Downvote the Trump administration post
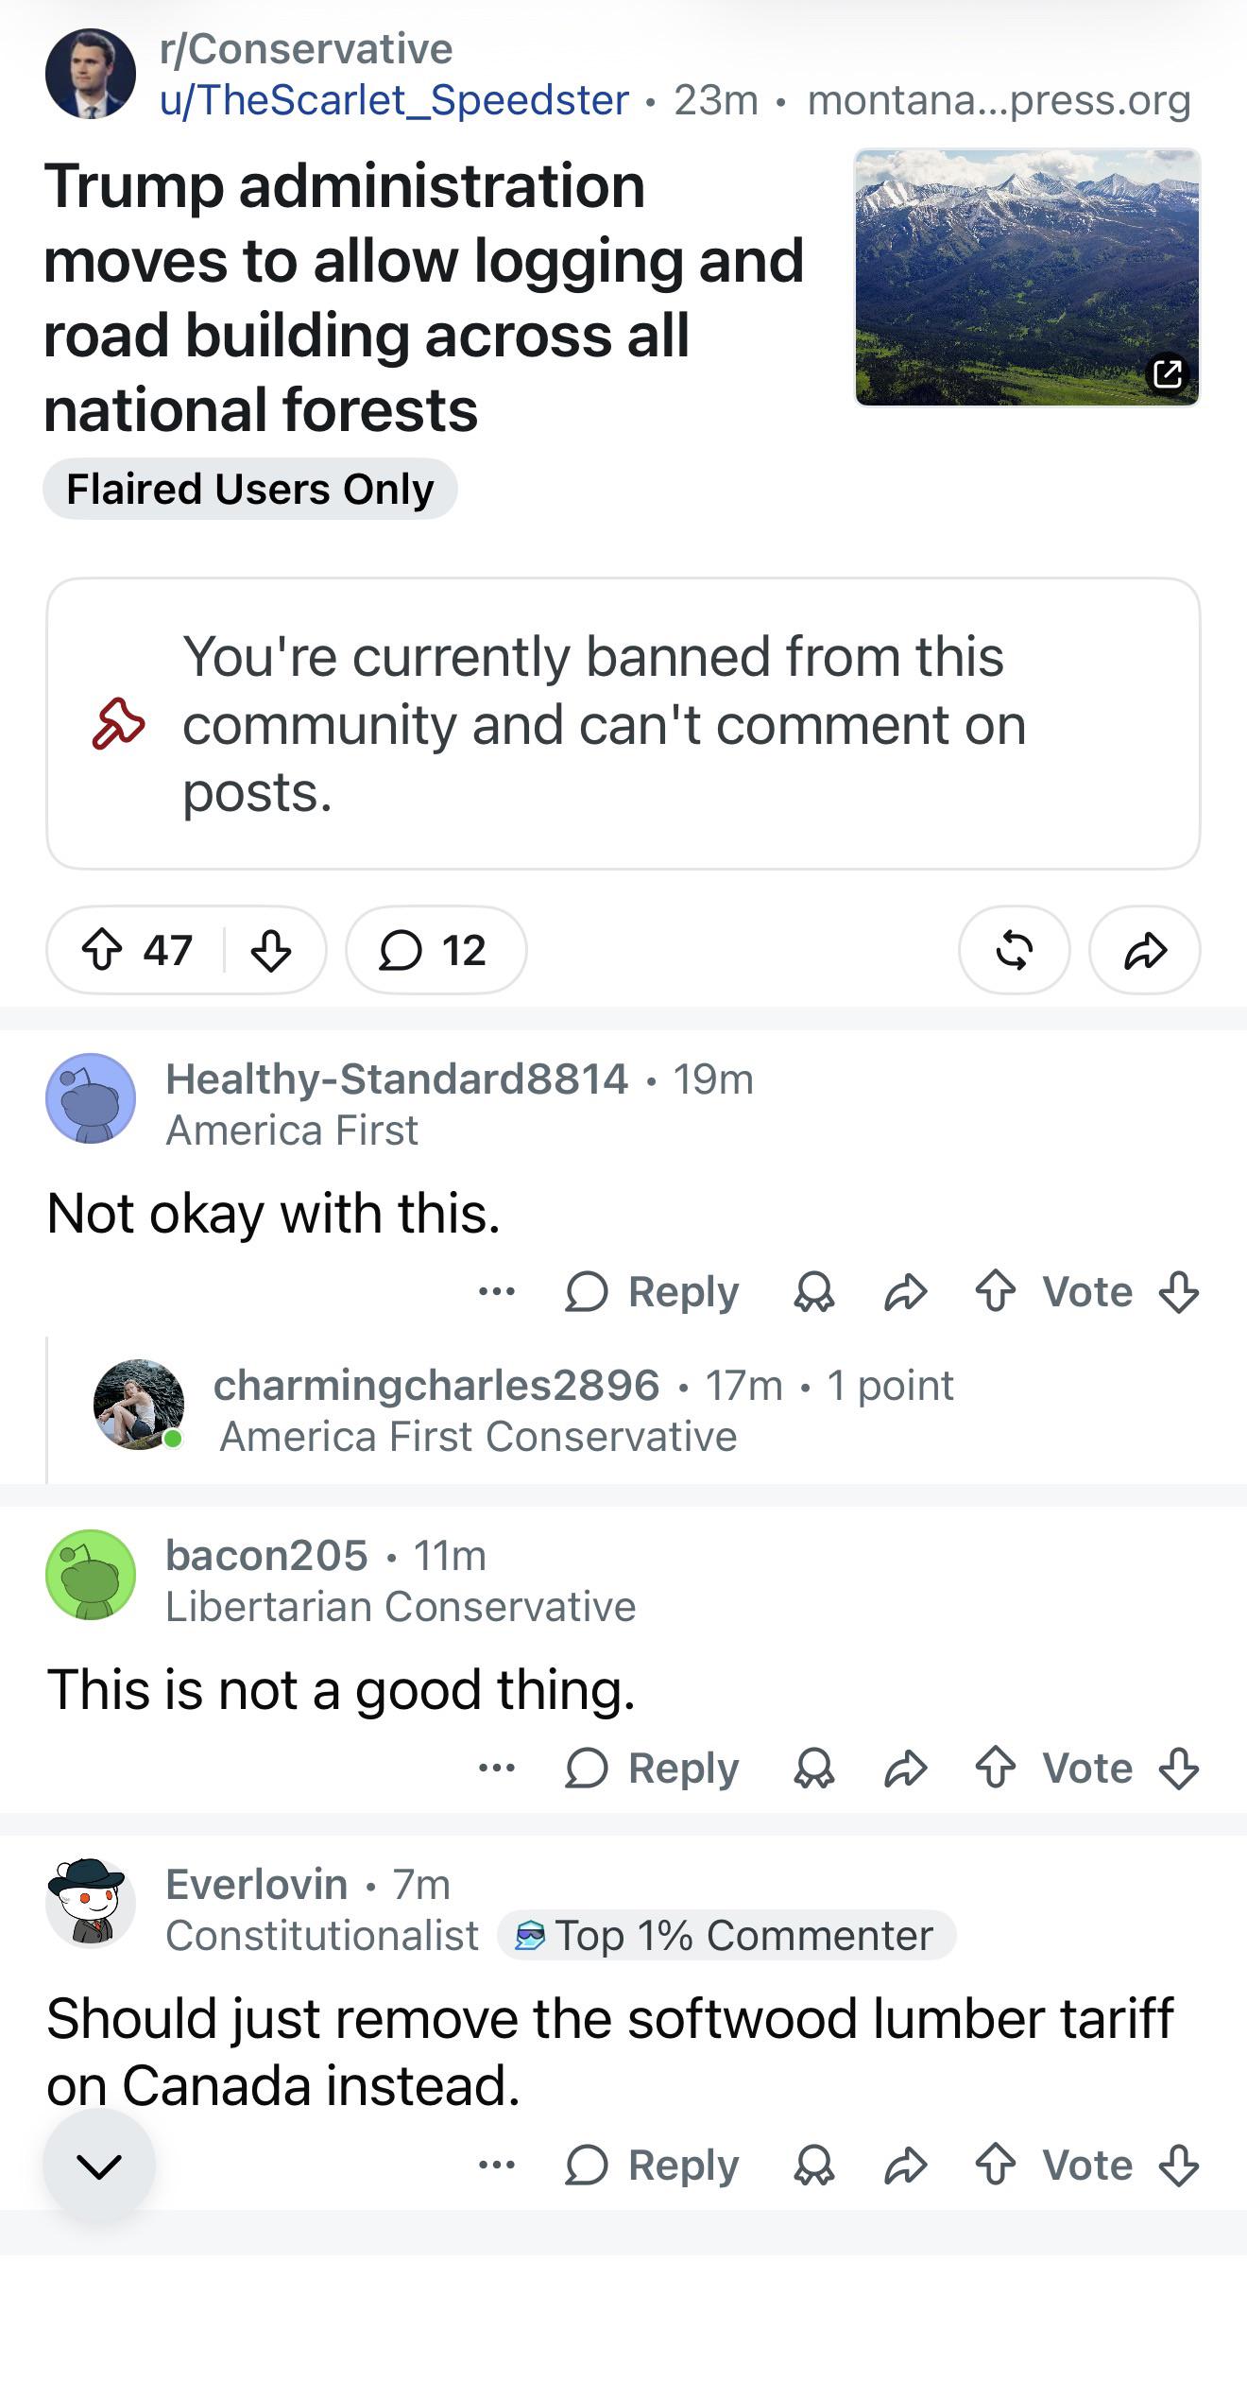1247x2382 pixels. [x=271, y=950]
